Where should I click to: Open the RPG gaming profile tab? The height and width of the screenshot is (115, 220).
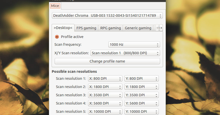(111, 28)
